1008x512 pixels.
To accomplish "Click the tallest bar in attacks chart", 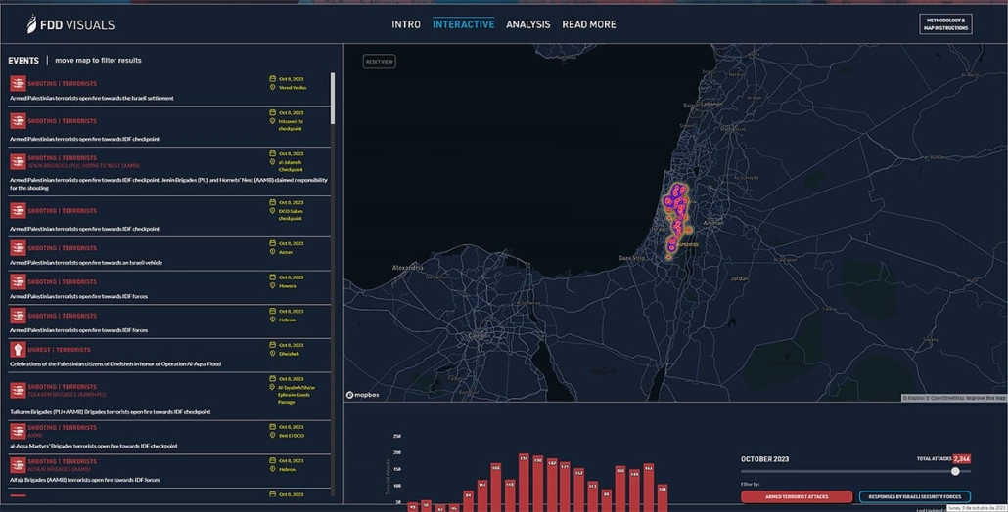I will [524, 481].
